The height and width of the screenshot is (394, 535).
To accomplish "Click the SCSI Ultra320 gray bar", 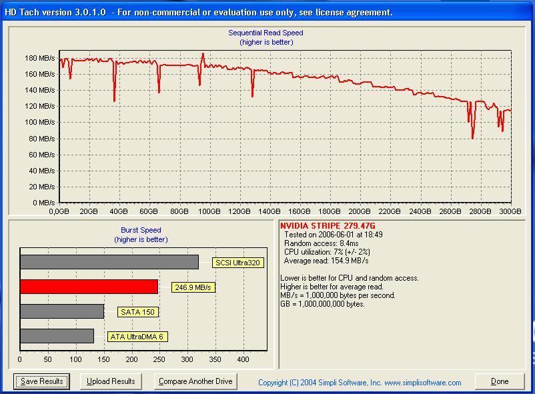I will pos(109,262).
